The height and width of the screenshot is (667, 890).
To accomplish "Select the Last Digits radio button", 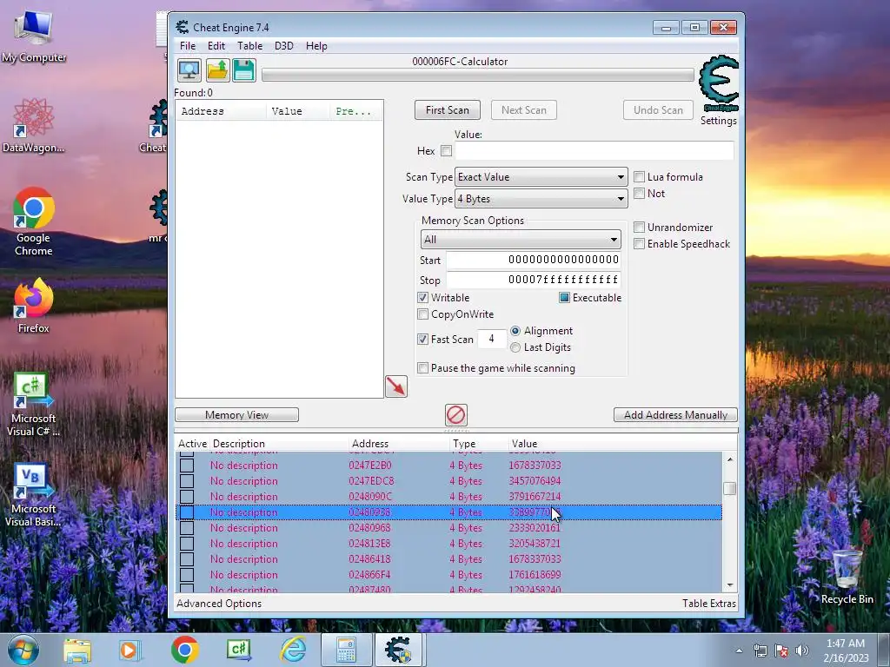I will pos(515,347).
